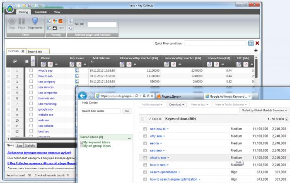Click the browser refresh icon in address bar
Image resolution: width=290 pixels, height=183 pixels.
click(x=148, y=96)
